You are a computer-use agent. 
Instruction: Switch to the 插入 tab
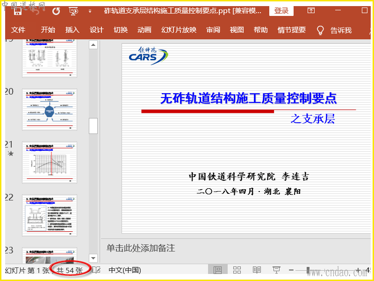coord(72,30)
